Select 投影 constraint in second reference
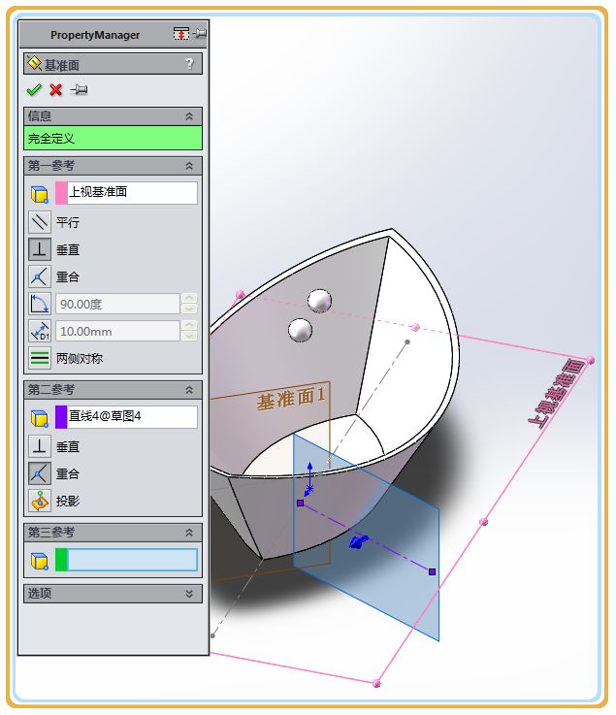 (40, 501)
